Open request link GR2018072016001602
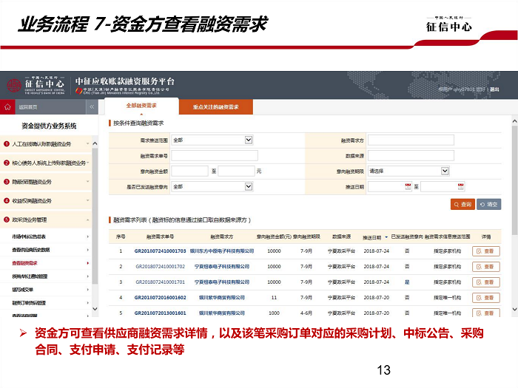The width and height of the screenshot is (518, 388). coord(160,297)
